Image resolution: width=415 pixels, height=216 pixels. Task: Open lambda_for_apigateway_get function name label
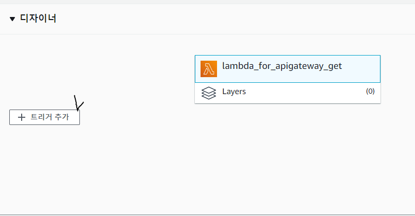(282, 66)
